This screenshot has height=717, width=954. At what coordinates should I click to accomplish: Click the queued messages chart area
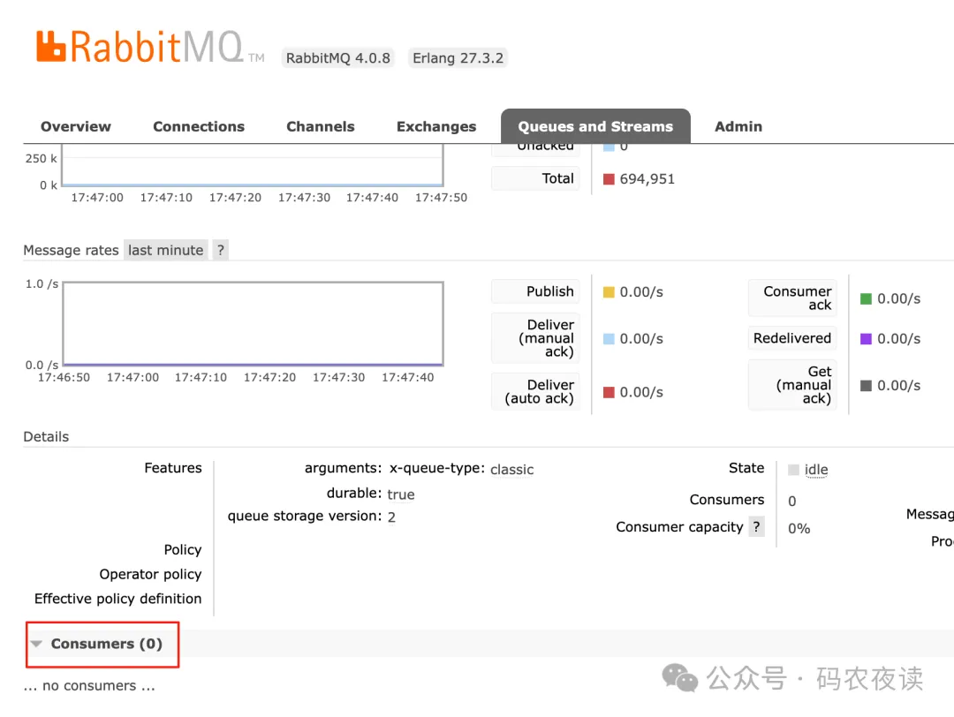pyautogui.click(x=253, y=165)
